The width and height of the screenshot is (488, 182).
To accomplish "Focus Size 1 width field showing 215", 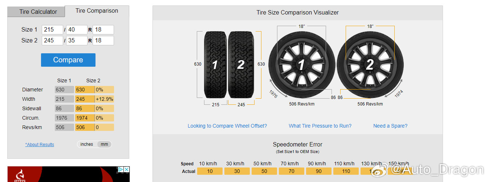I will 52,30.
